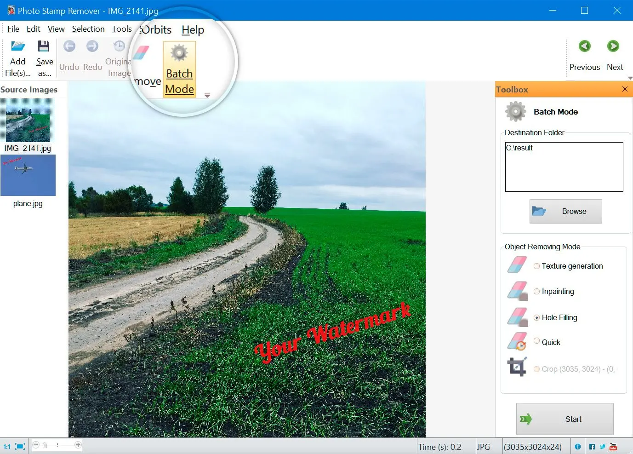Click the Source Images panel header
Screen dimensions: 633x454
tap(29, 90)
